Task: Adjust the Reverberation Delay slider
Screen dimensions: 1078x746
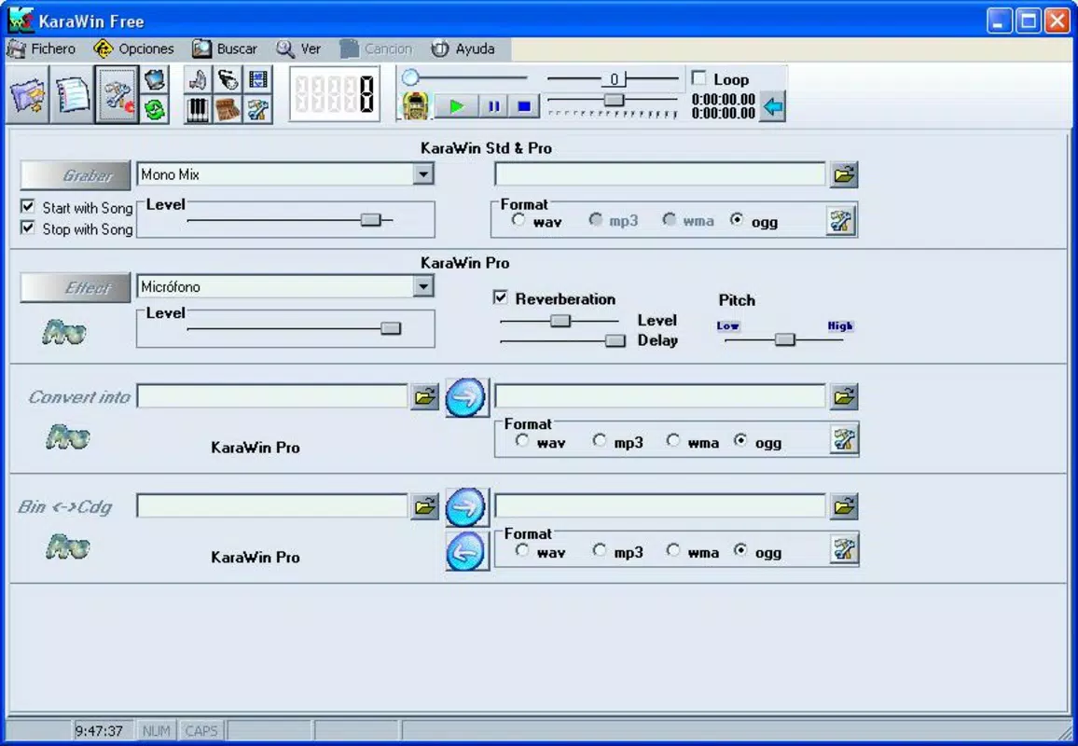Action: pyautogui.click(x=615, y=341)
